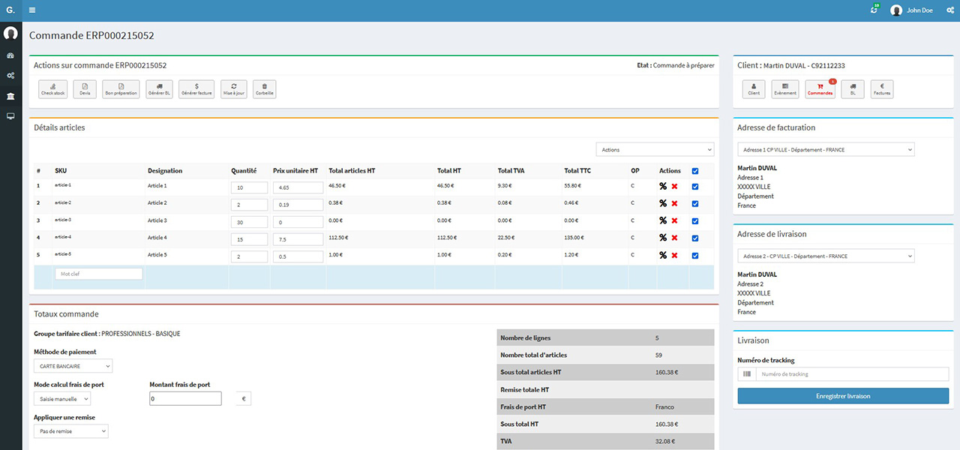Open the client's Commandes tab

click(820, 89)
